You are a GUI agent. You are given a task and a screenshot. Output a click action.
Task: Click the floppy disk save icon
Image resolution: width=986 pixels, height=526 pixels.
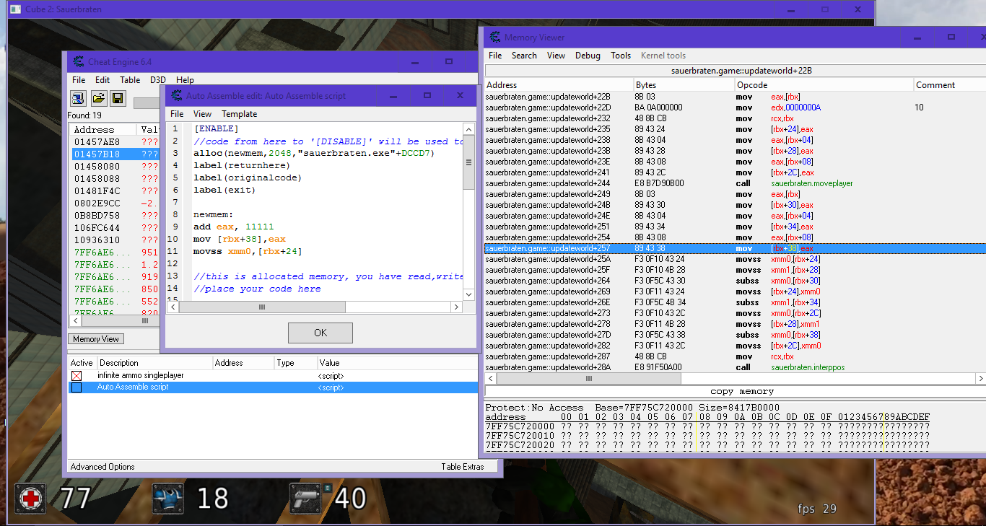pyautogui.click(x=117, y=99)
